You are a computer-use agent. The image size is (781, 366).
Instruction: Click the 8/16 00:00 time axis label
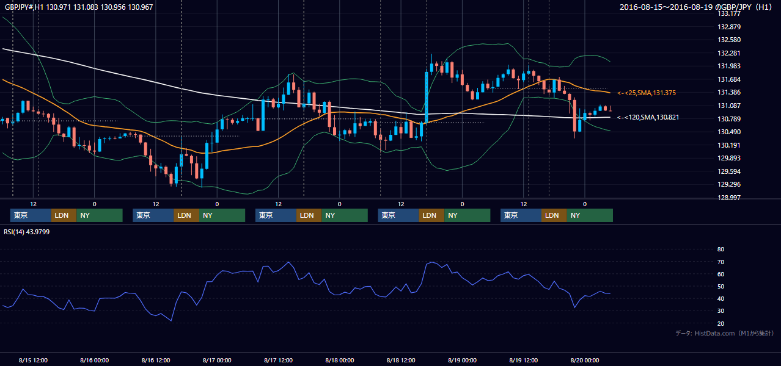pyautogui.click(x=94, y=360)
